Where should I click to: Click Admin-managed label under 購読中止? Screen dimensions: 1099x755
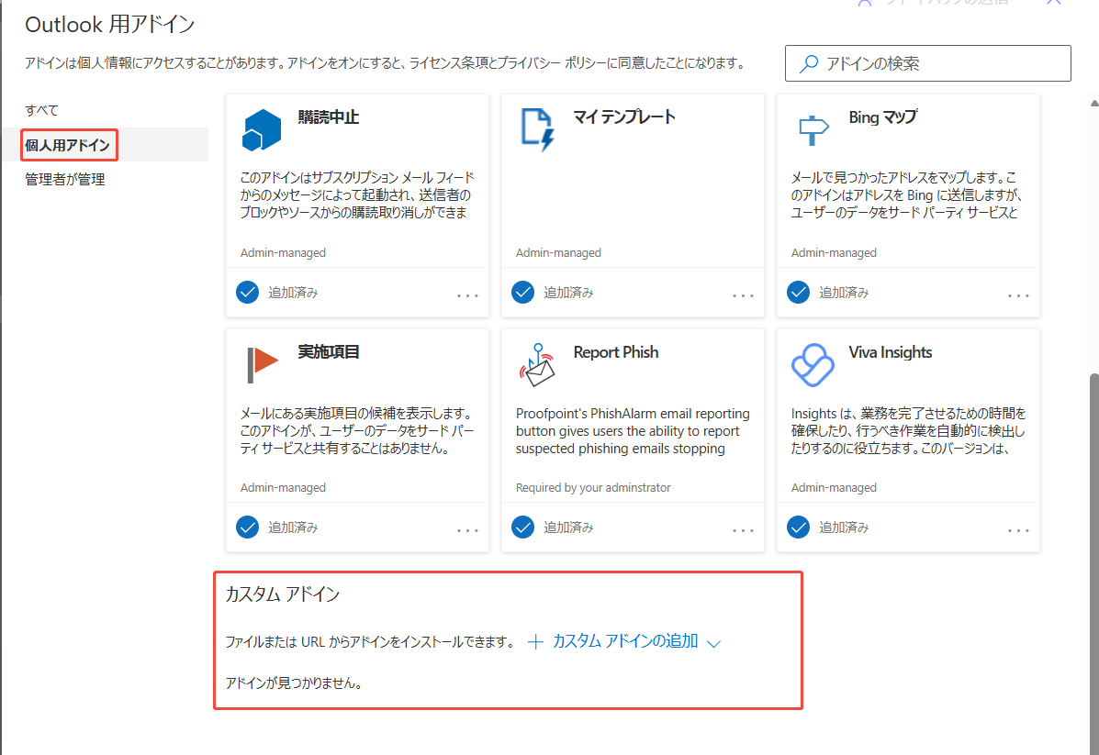(x=283, y=253)
